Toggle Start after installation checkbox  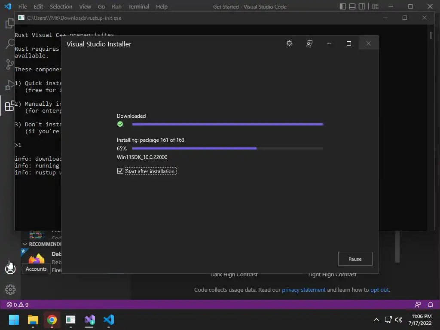(120, 171)
